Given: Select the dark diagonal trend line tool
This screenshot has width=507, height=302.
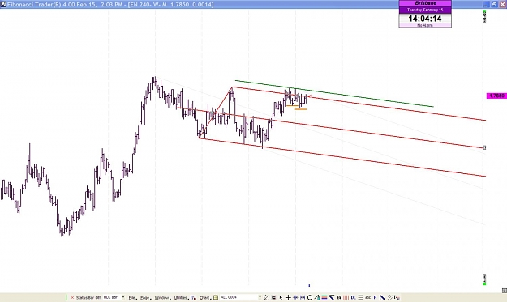Looking at the screenshot, I should point(382,297).
